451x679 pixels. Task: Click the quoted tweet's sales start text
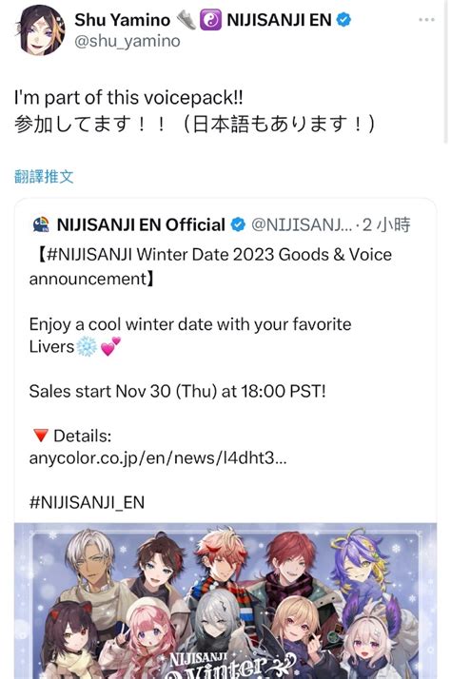[x=177, y=391]
